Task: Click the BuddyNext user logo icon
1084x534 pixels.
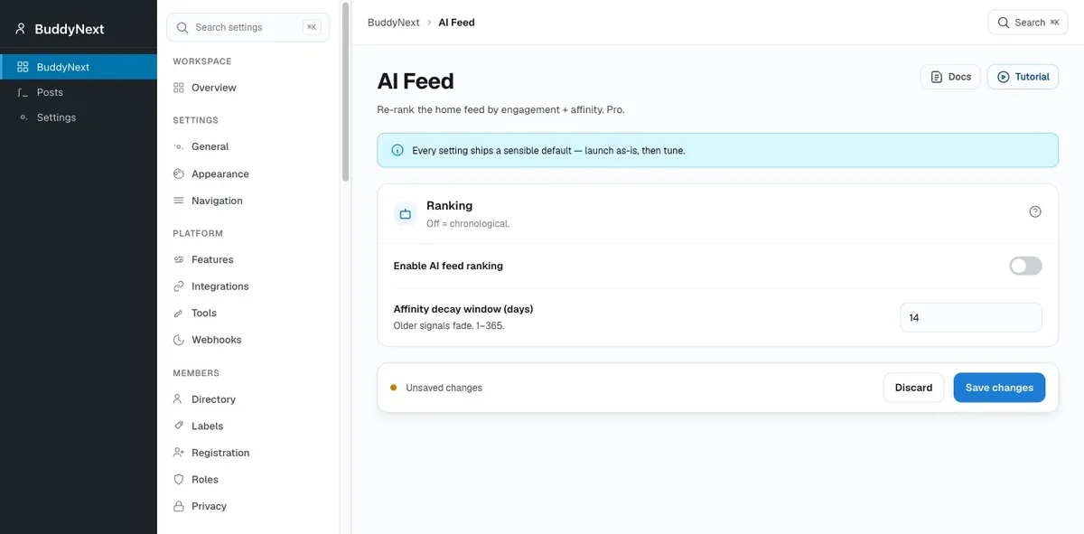Action: click(21, 29)
